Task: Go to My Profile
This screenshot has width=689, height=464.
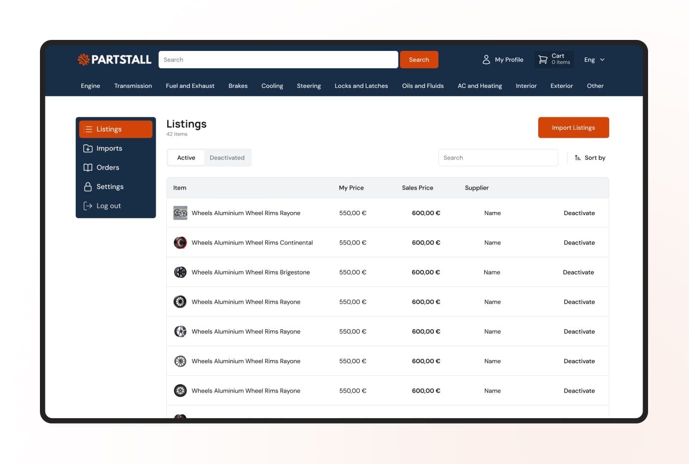Action: tap(503, 60)
